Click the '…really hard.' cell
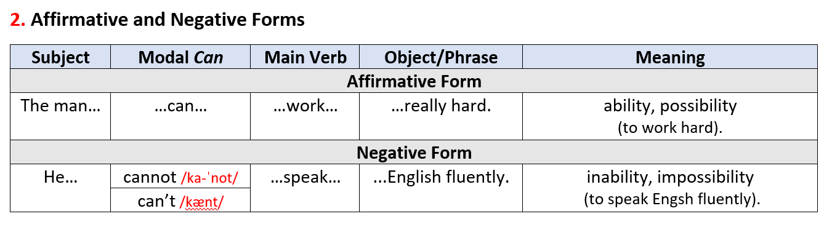This screenshot has height=227, width=832. pyautogui.click(x=441, y=116)
